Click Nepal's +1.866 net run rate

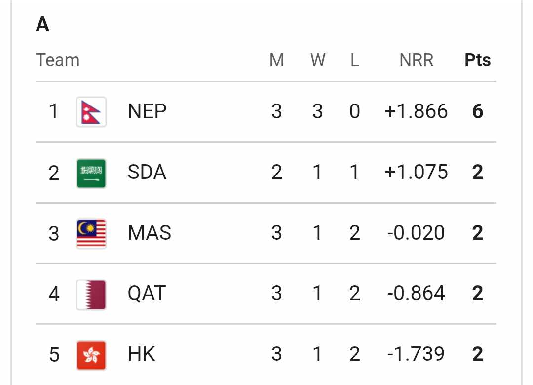[416, 111]
